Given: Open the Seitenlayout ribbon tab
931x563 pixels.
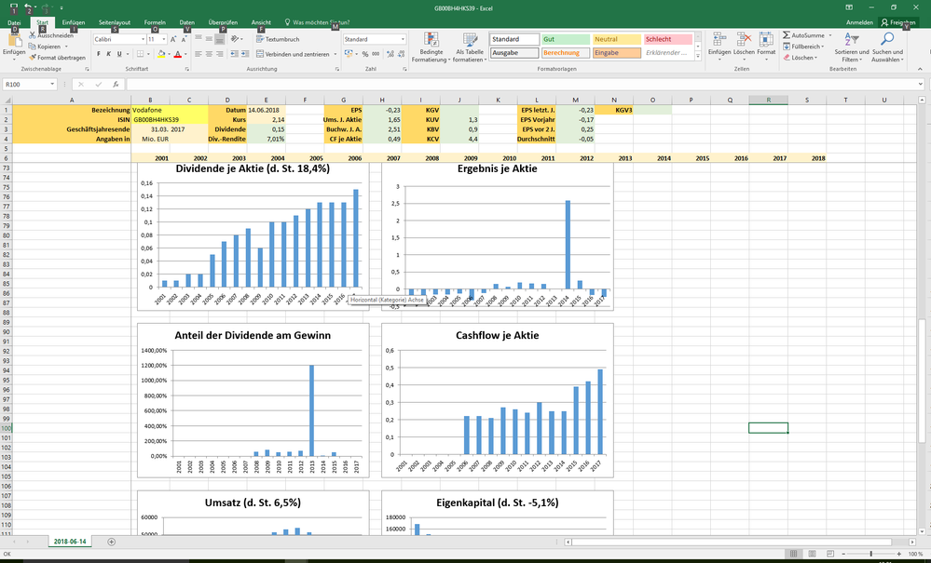Looking at the screenshot, I should (115, 21).
